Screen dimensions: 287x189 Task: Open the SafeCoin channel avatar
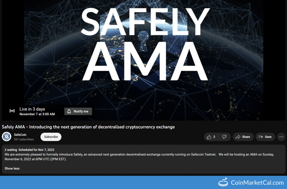tap(7, 137)
